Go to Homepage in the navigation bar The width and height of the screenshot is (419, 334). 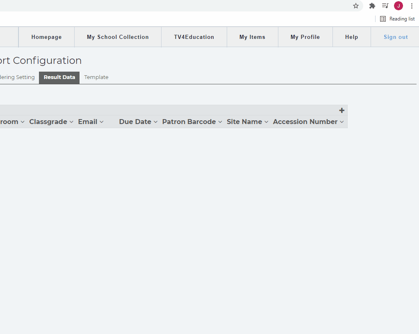(x=46, y=37)
